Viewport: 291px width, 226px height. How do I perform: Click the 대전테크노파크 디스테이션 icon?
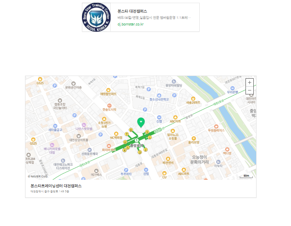(x=63, y=161)
